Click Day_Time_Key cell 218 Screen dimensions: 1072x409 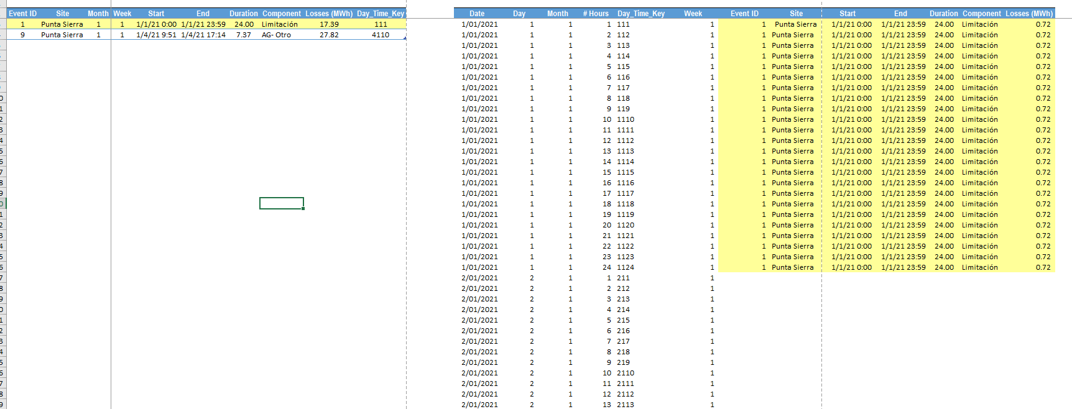623,352
